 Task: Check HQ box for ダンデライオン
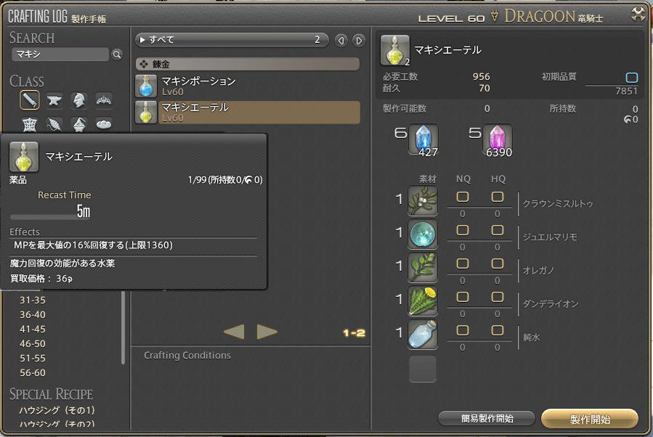coord(498,297)
